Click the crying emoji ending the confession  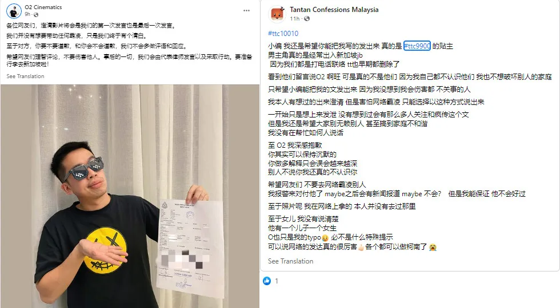[x=433, y=247]
